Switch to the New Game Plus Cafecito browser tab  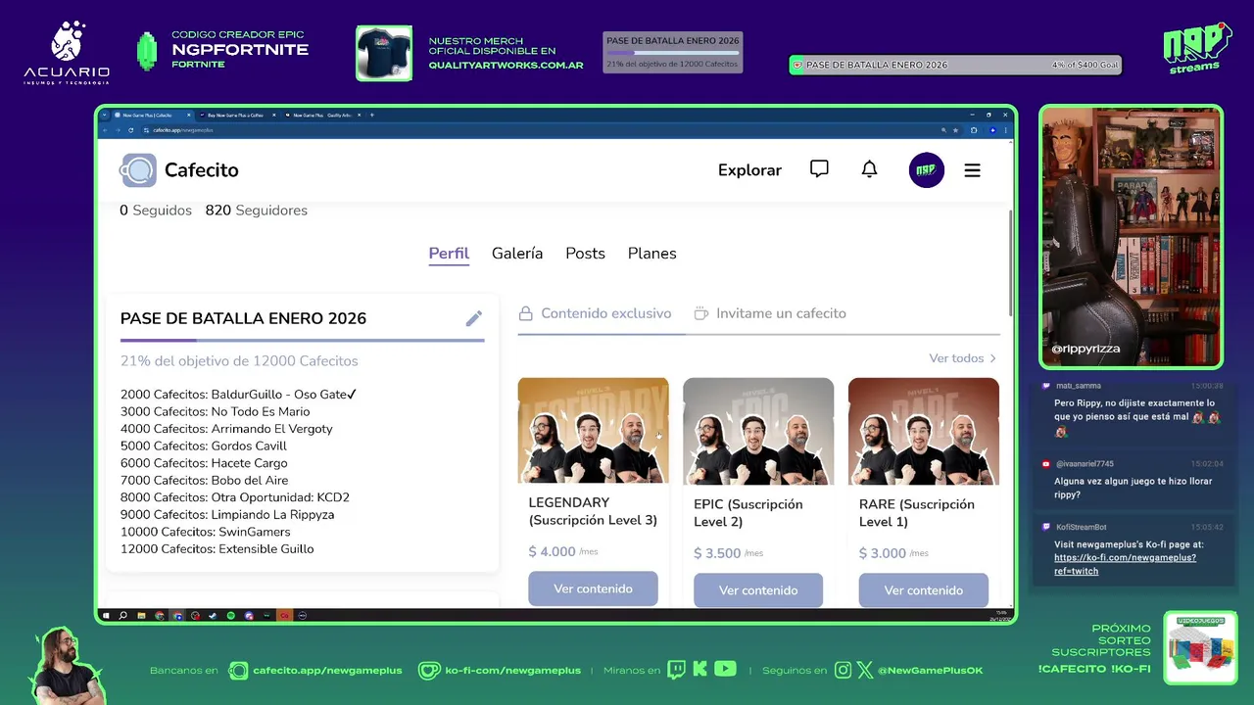coord(153,115)
